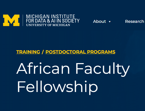
Task: Click the word 'Faculty' in the page title
Action: 102,69
